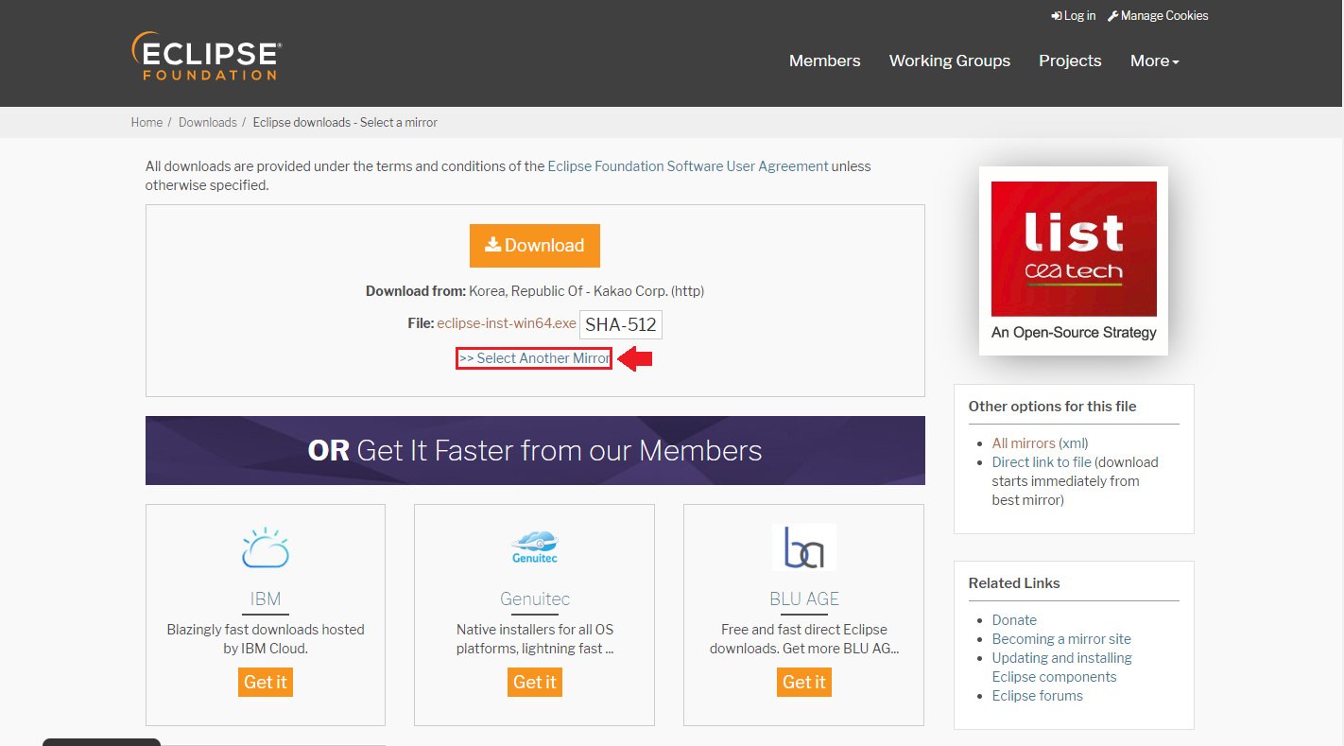Go to Home breadcrumb
This screenshot has width=1344, height=746.
point(146,123)
